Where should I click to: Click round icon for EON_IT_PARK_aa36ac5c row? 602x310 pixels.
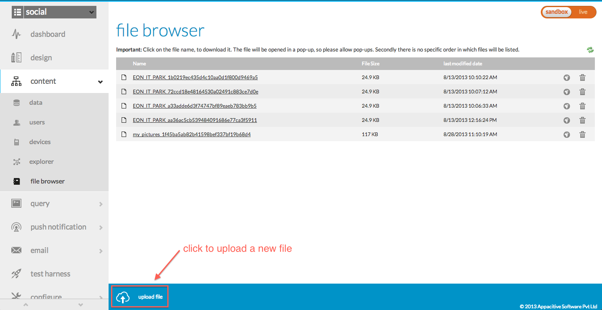(567, 121)
